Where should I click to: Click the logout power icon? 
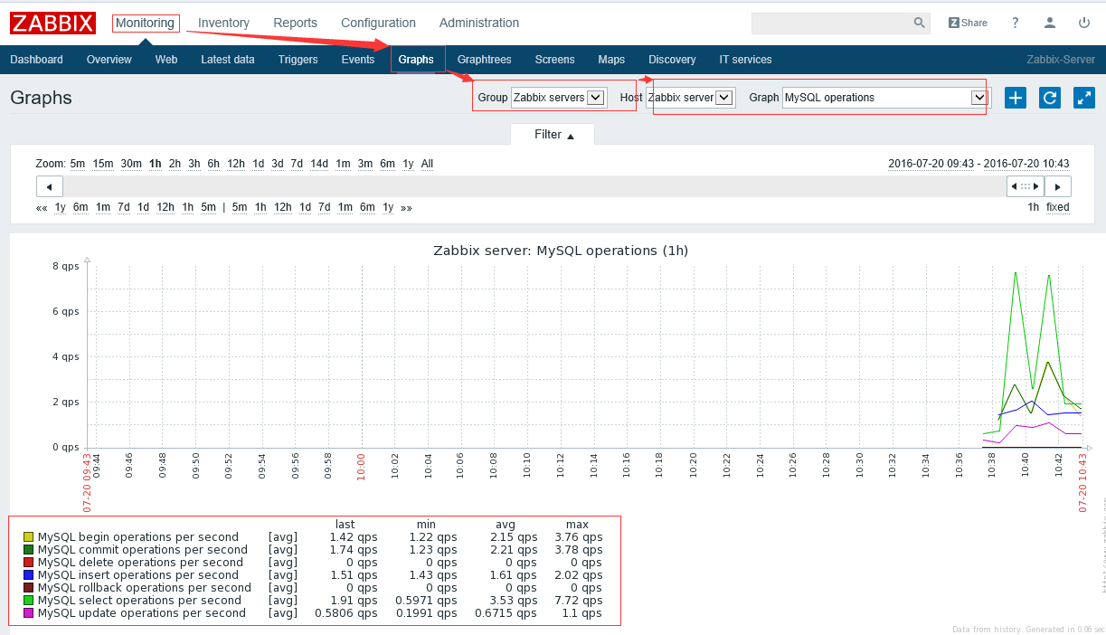coord(1083,23)
